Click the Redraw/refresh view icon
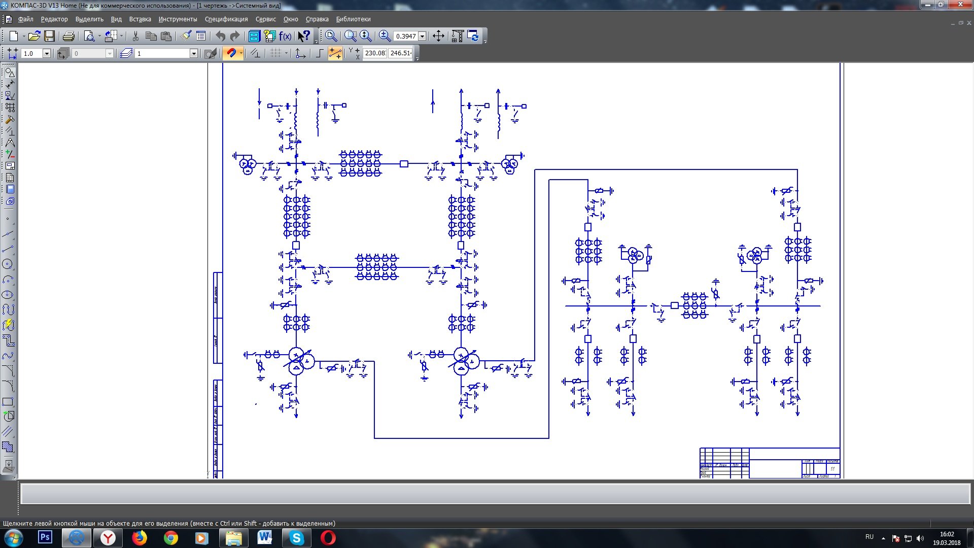 pos(473,36)
